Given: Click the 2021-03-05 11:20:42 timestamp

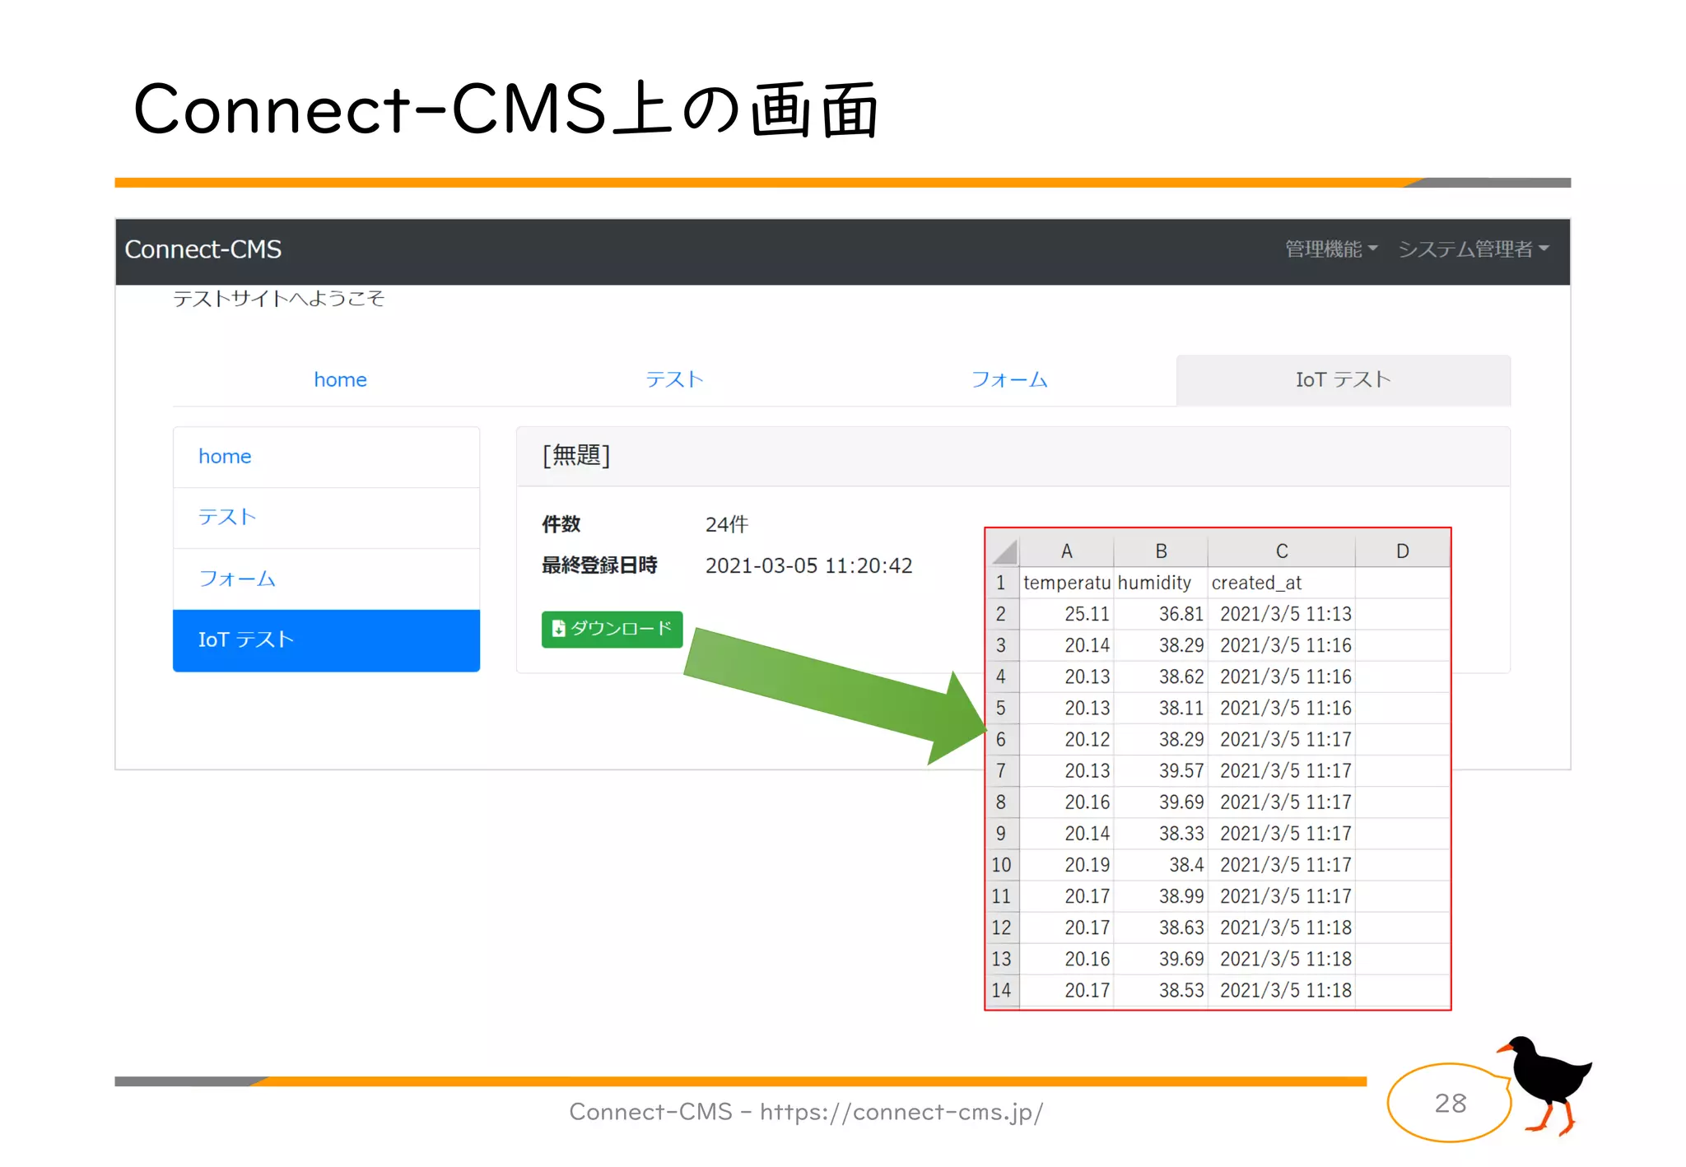Looking at the screenshot, I should click(x=808, y=565).
